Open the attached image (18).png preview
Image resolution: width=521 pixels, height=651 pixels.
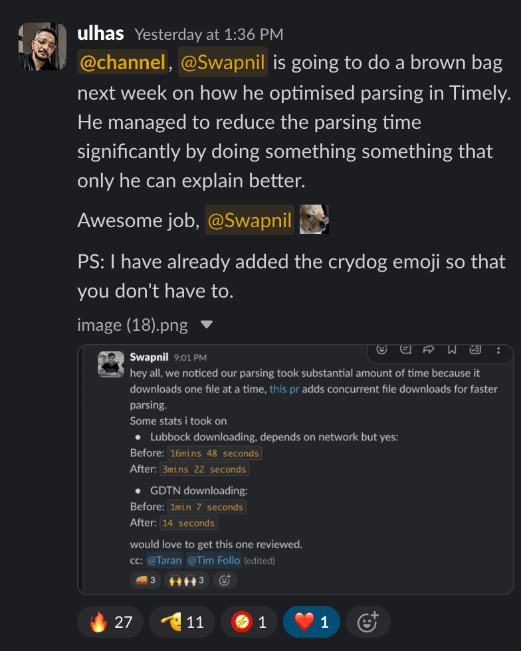point(295,469)
